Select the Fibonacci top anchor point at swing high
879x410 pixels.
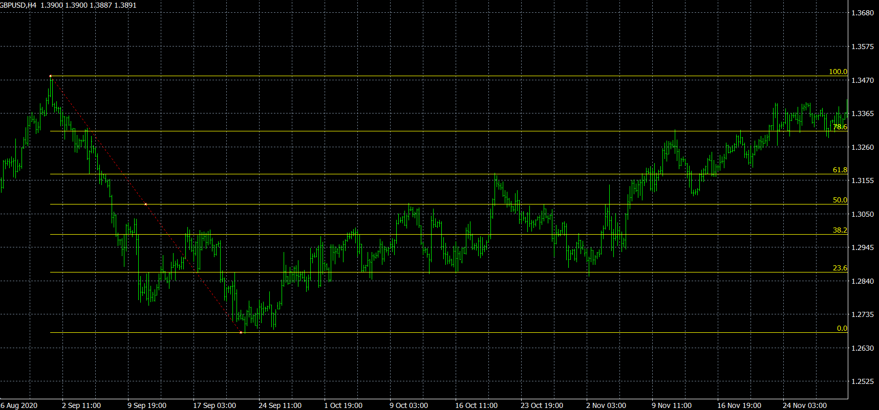[x=51, y=76]
